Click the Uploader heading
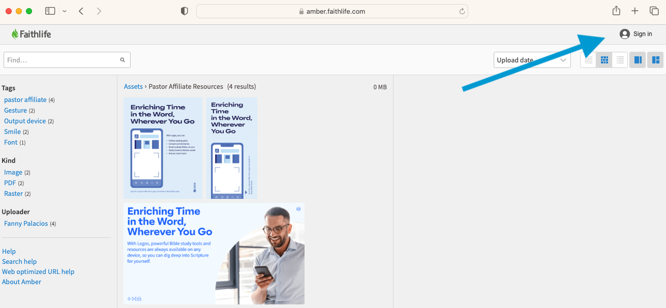666x308 pixels. [16, 212]
